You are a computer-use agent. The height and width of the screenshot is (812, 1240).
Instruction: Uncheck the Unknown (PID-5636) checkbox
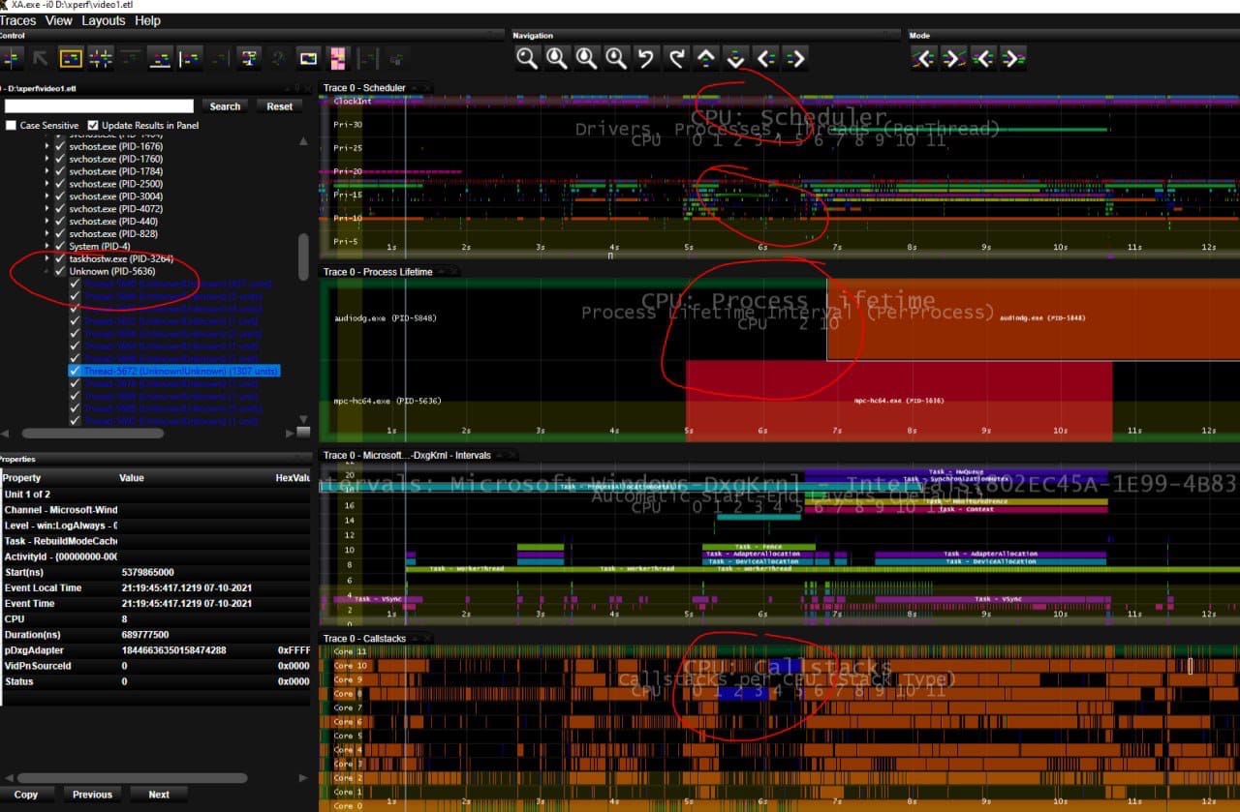click(61, 272)
